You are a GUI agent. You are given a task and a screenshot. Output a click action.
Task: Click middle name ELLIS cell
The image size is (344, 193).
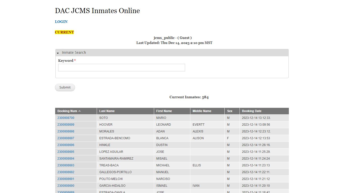tap(207, 165)
